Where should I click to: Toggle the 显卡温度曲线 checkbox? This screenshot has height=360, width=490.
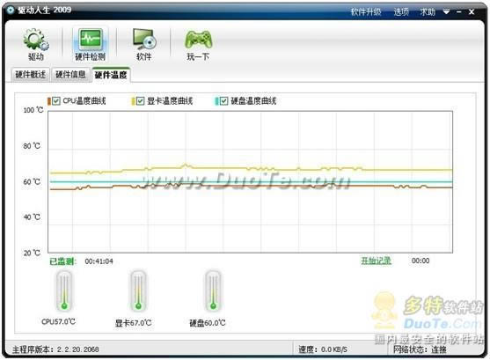(x=140, y=101)
